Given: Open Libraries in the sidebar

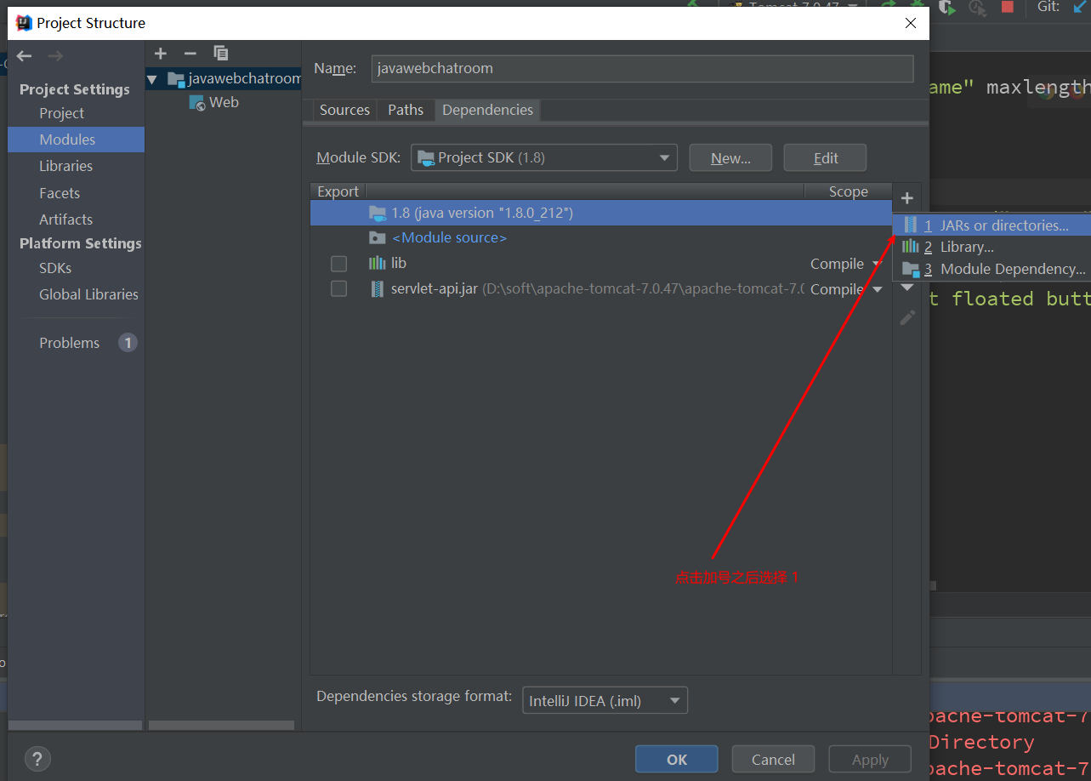Looking at the screenshot, I should pos(65,166).
